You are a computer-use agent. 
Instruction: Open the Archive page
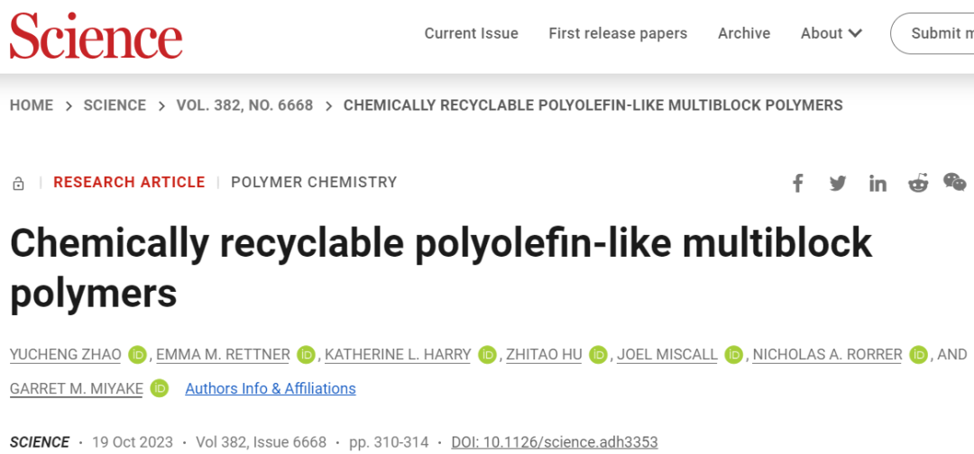point(744,33)
